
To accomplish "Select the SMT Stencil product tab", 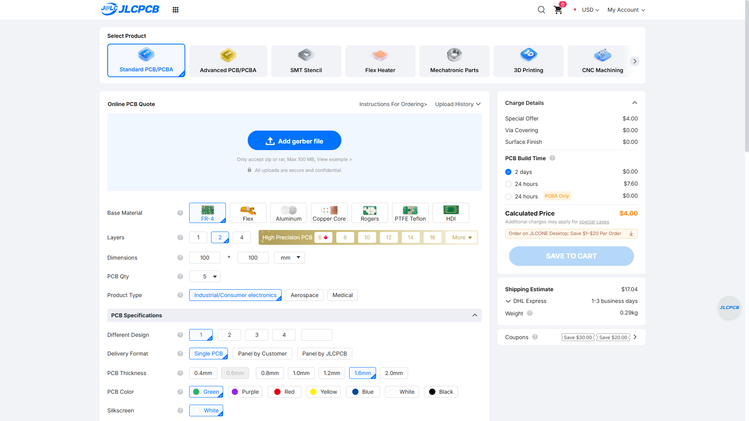I will coord(306,61).
